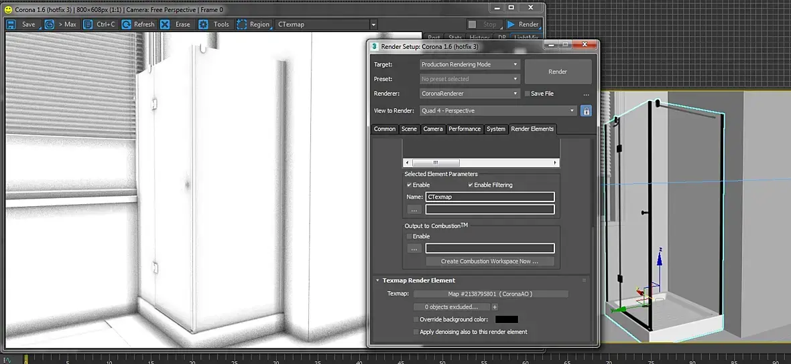Click the Erase X icon

pos(165,24)
